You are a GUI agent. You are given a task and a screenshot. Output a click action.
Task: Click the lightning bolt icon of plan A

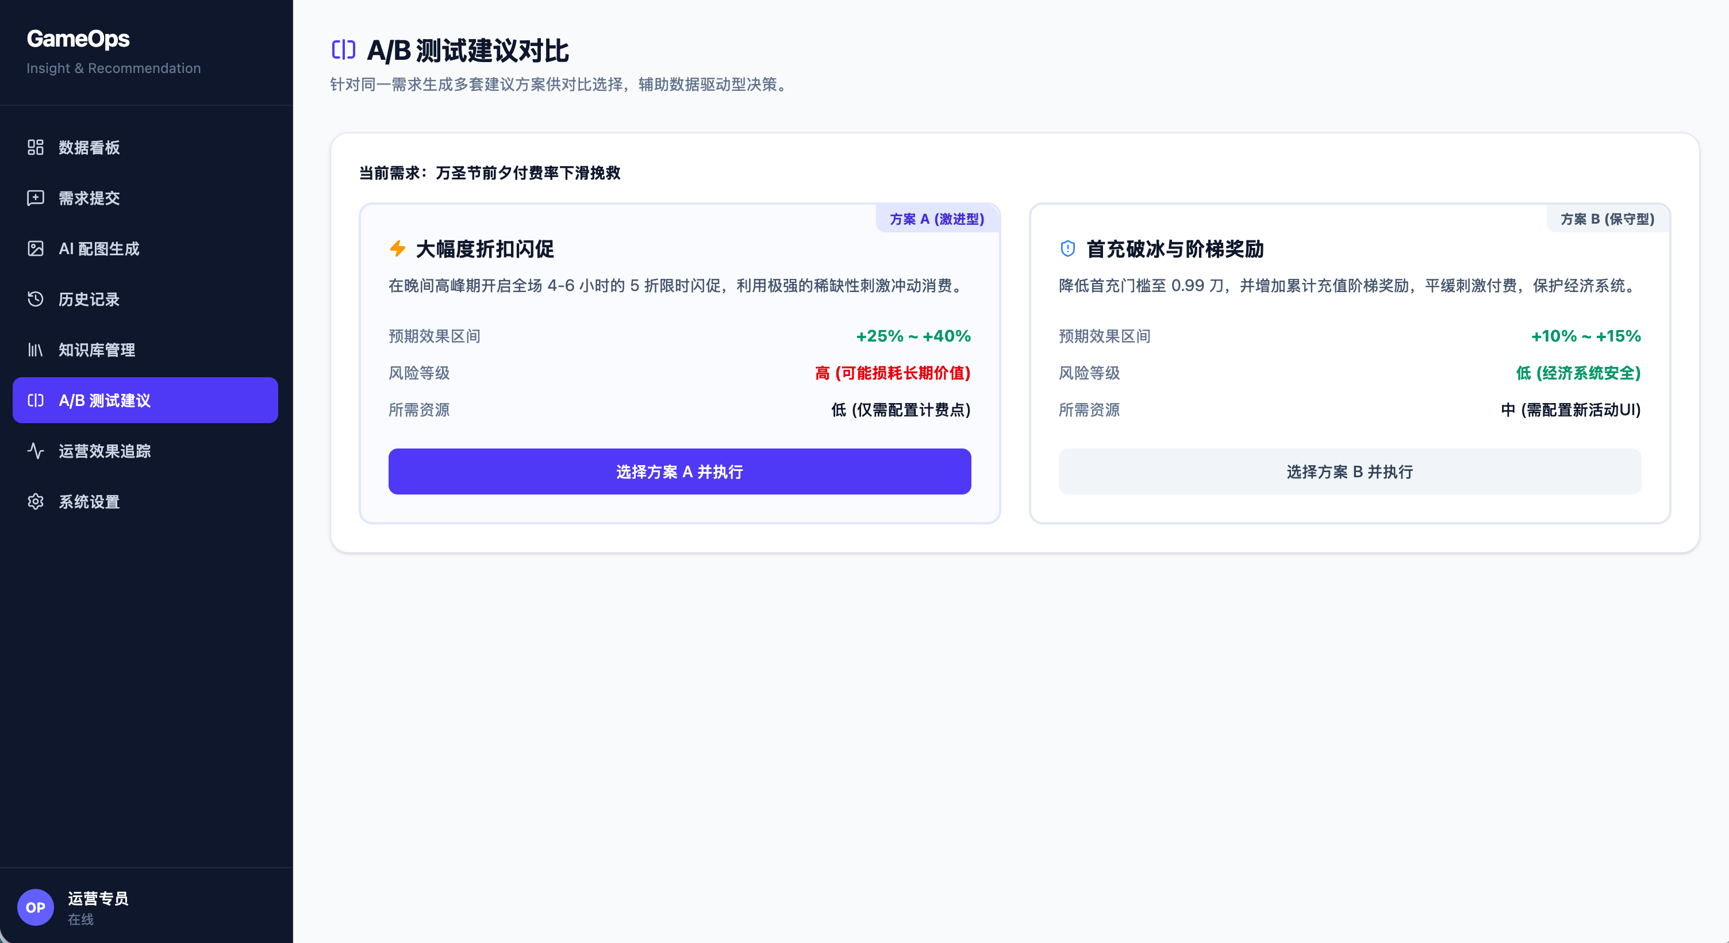coord(398,248)
